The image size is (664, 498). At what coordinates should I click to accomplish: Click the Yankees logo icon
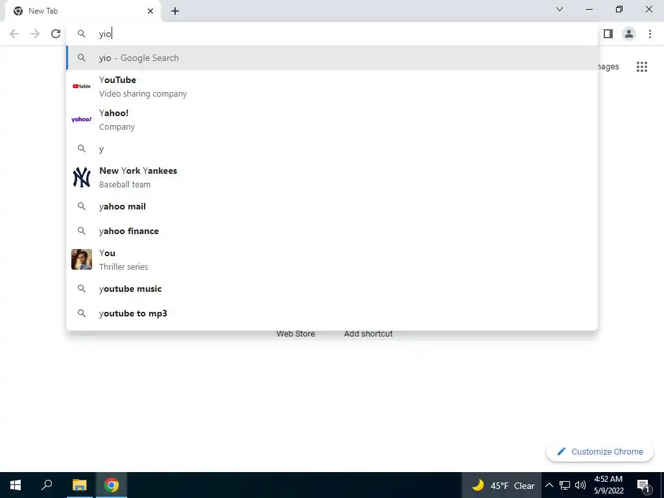pos(81,177)
